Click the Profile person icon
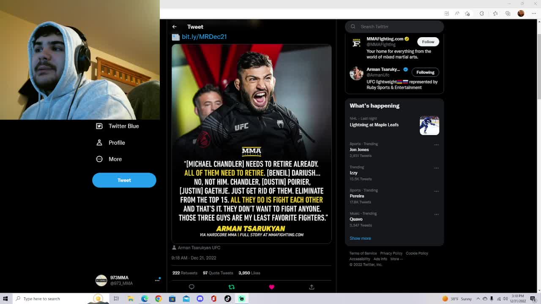Image resolution: width=541 pixels, height=304 pixels. 99,143
